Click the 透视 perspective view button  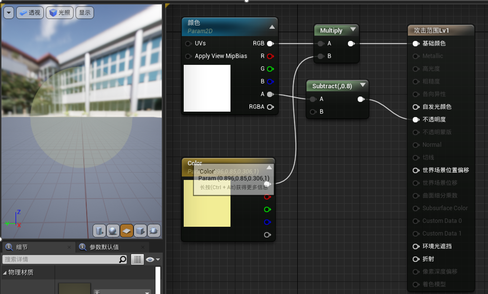[x=30, y=13]
